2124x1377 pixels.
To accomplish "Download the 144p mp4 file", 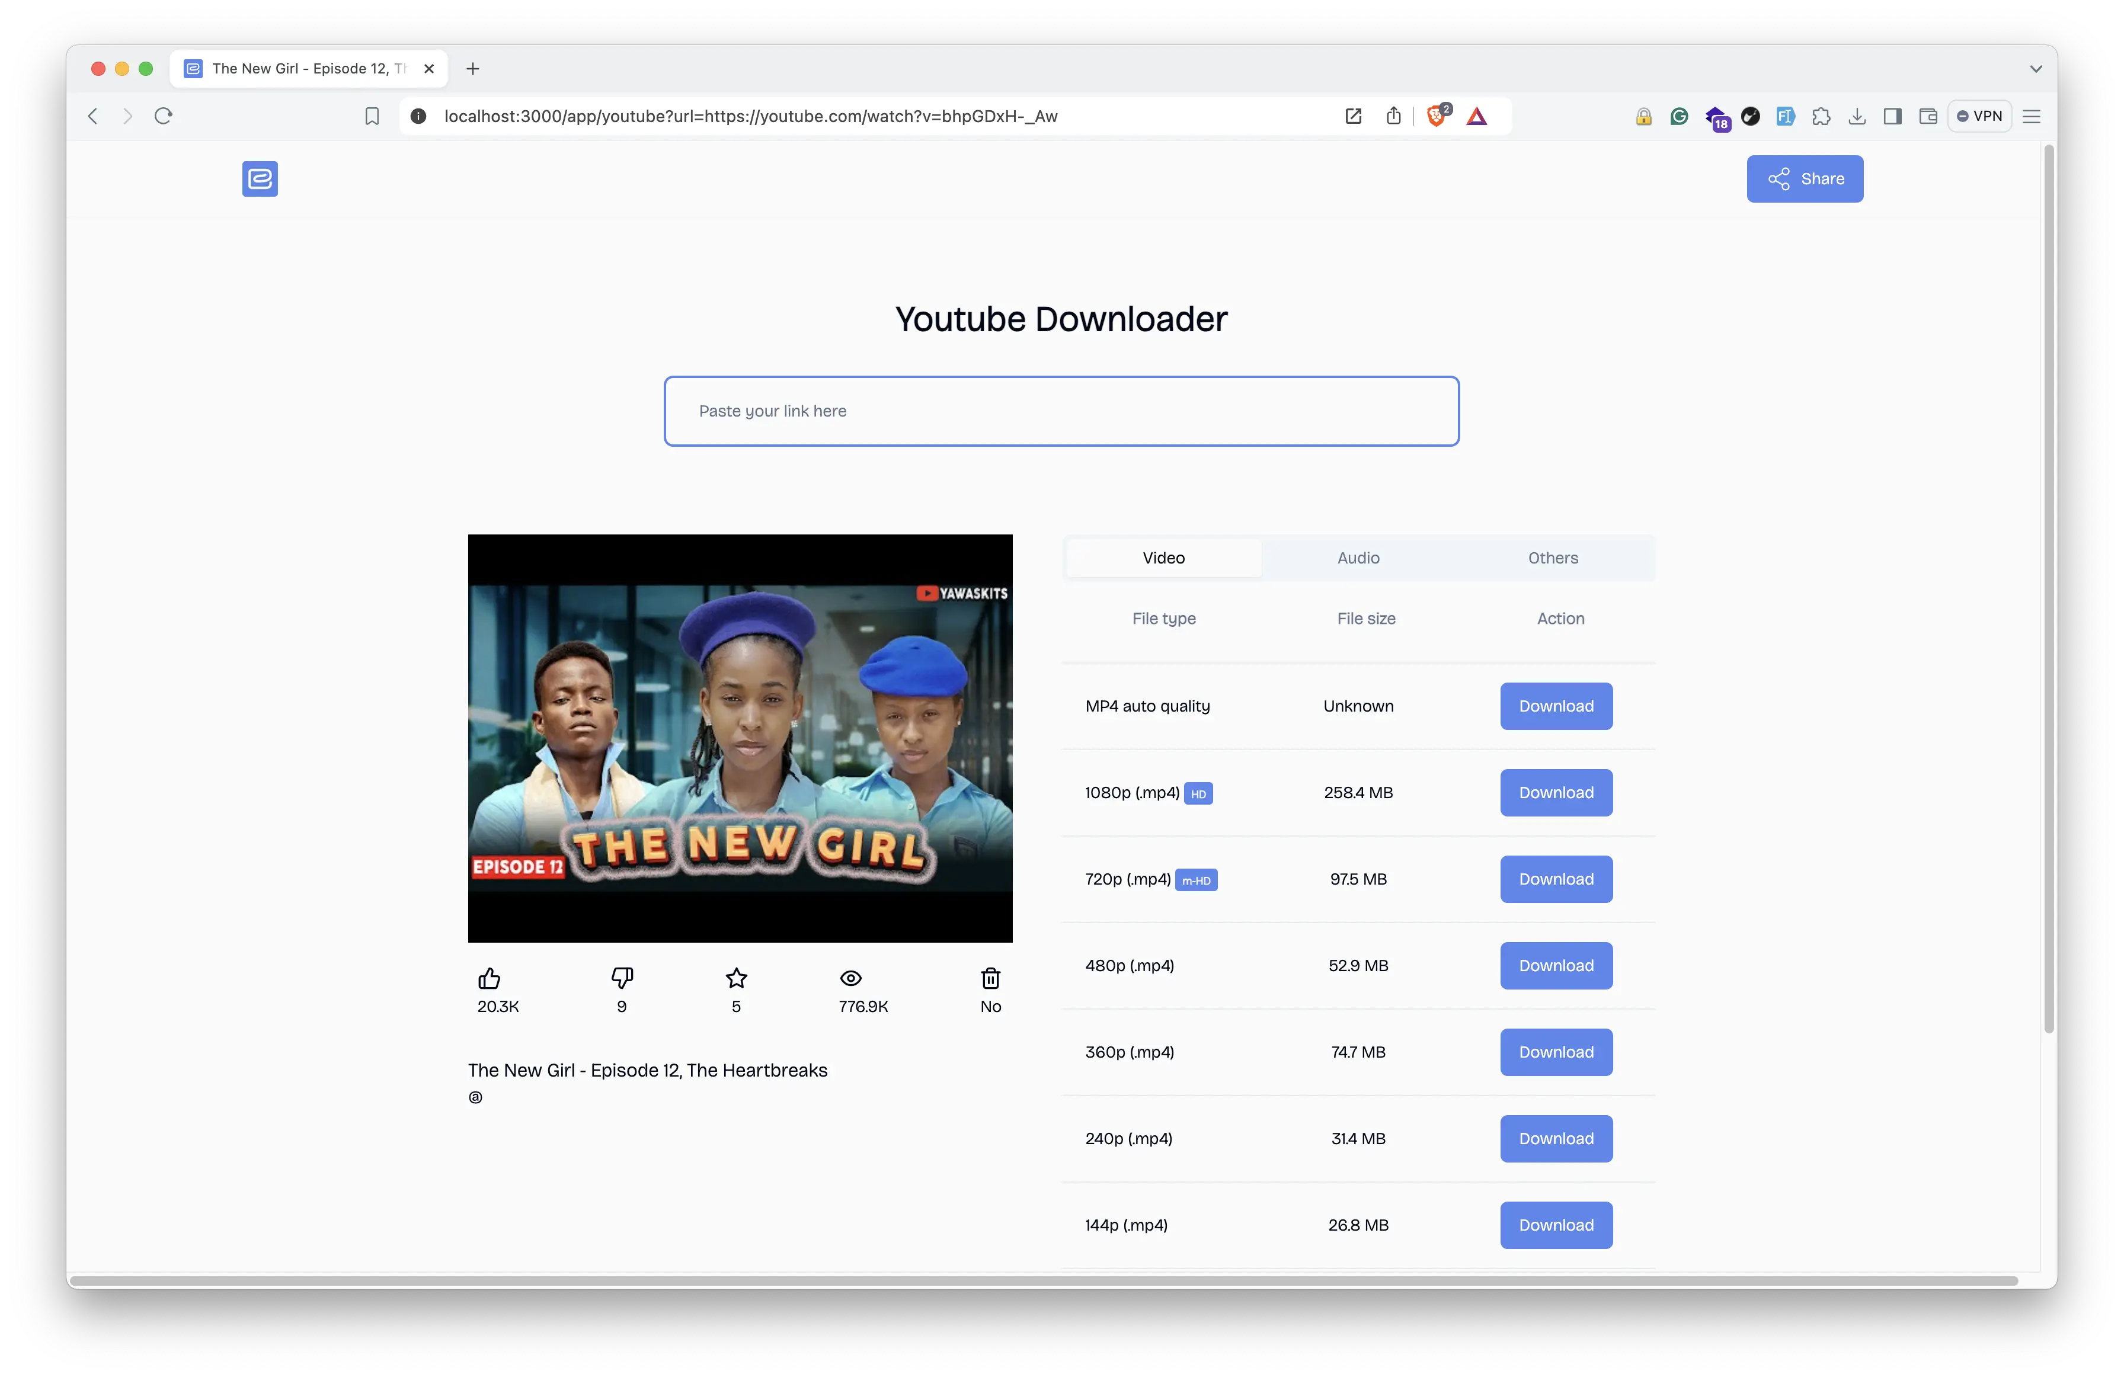I will click(1556, 1225).
